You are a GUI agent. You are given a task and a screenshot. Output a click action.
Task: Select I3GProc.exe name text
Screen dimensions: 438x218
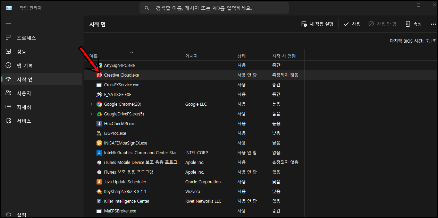point(115,133)
